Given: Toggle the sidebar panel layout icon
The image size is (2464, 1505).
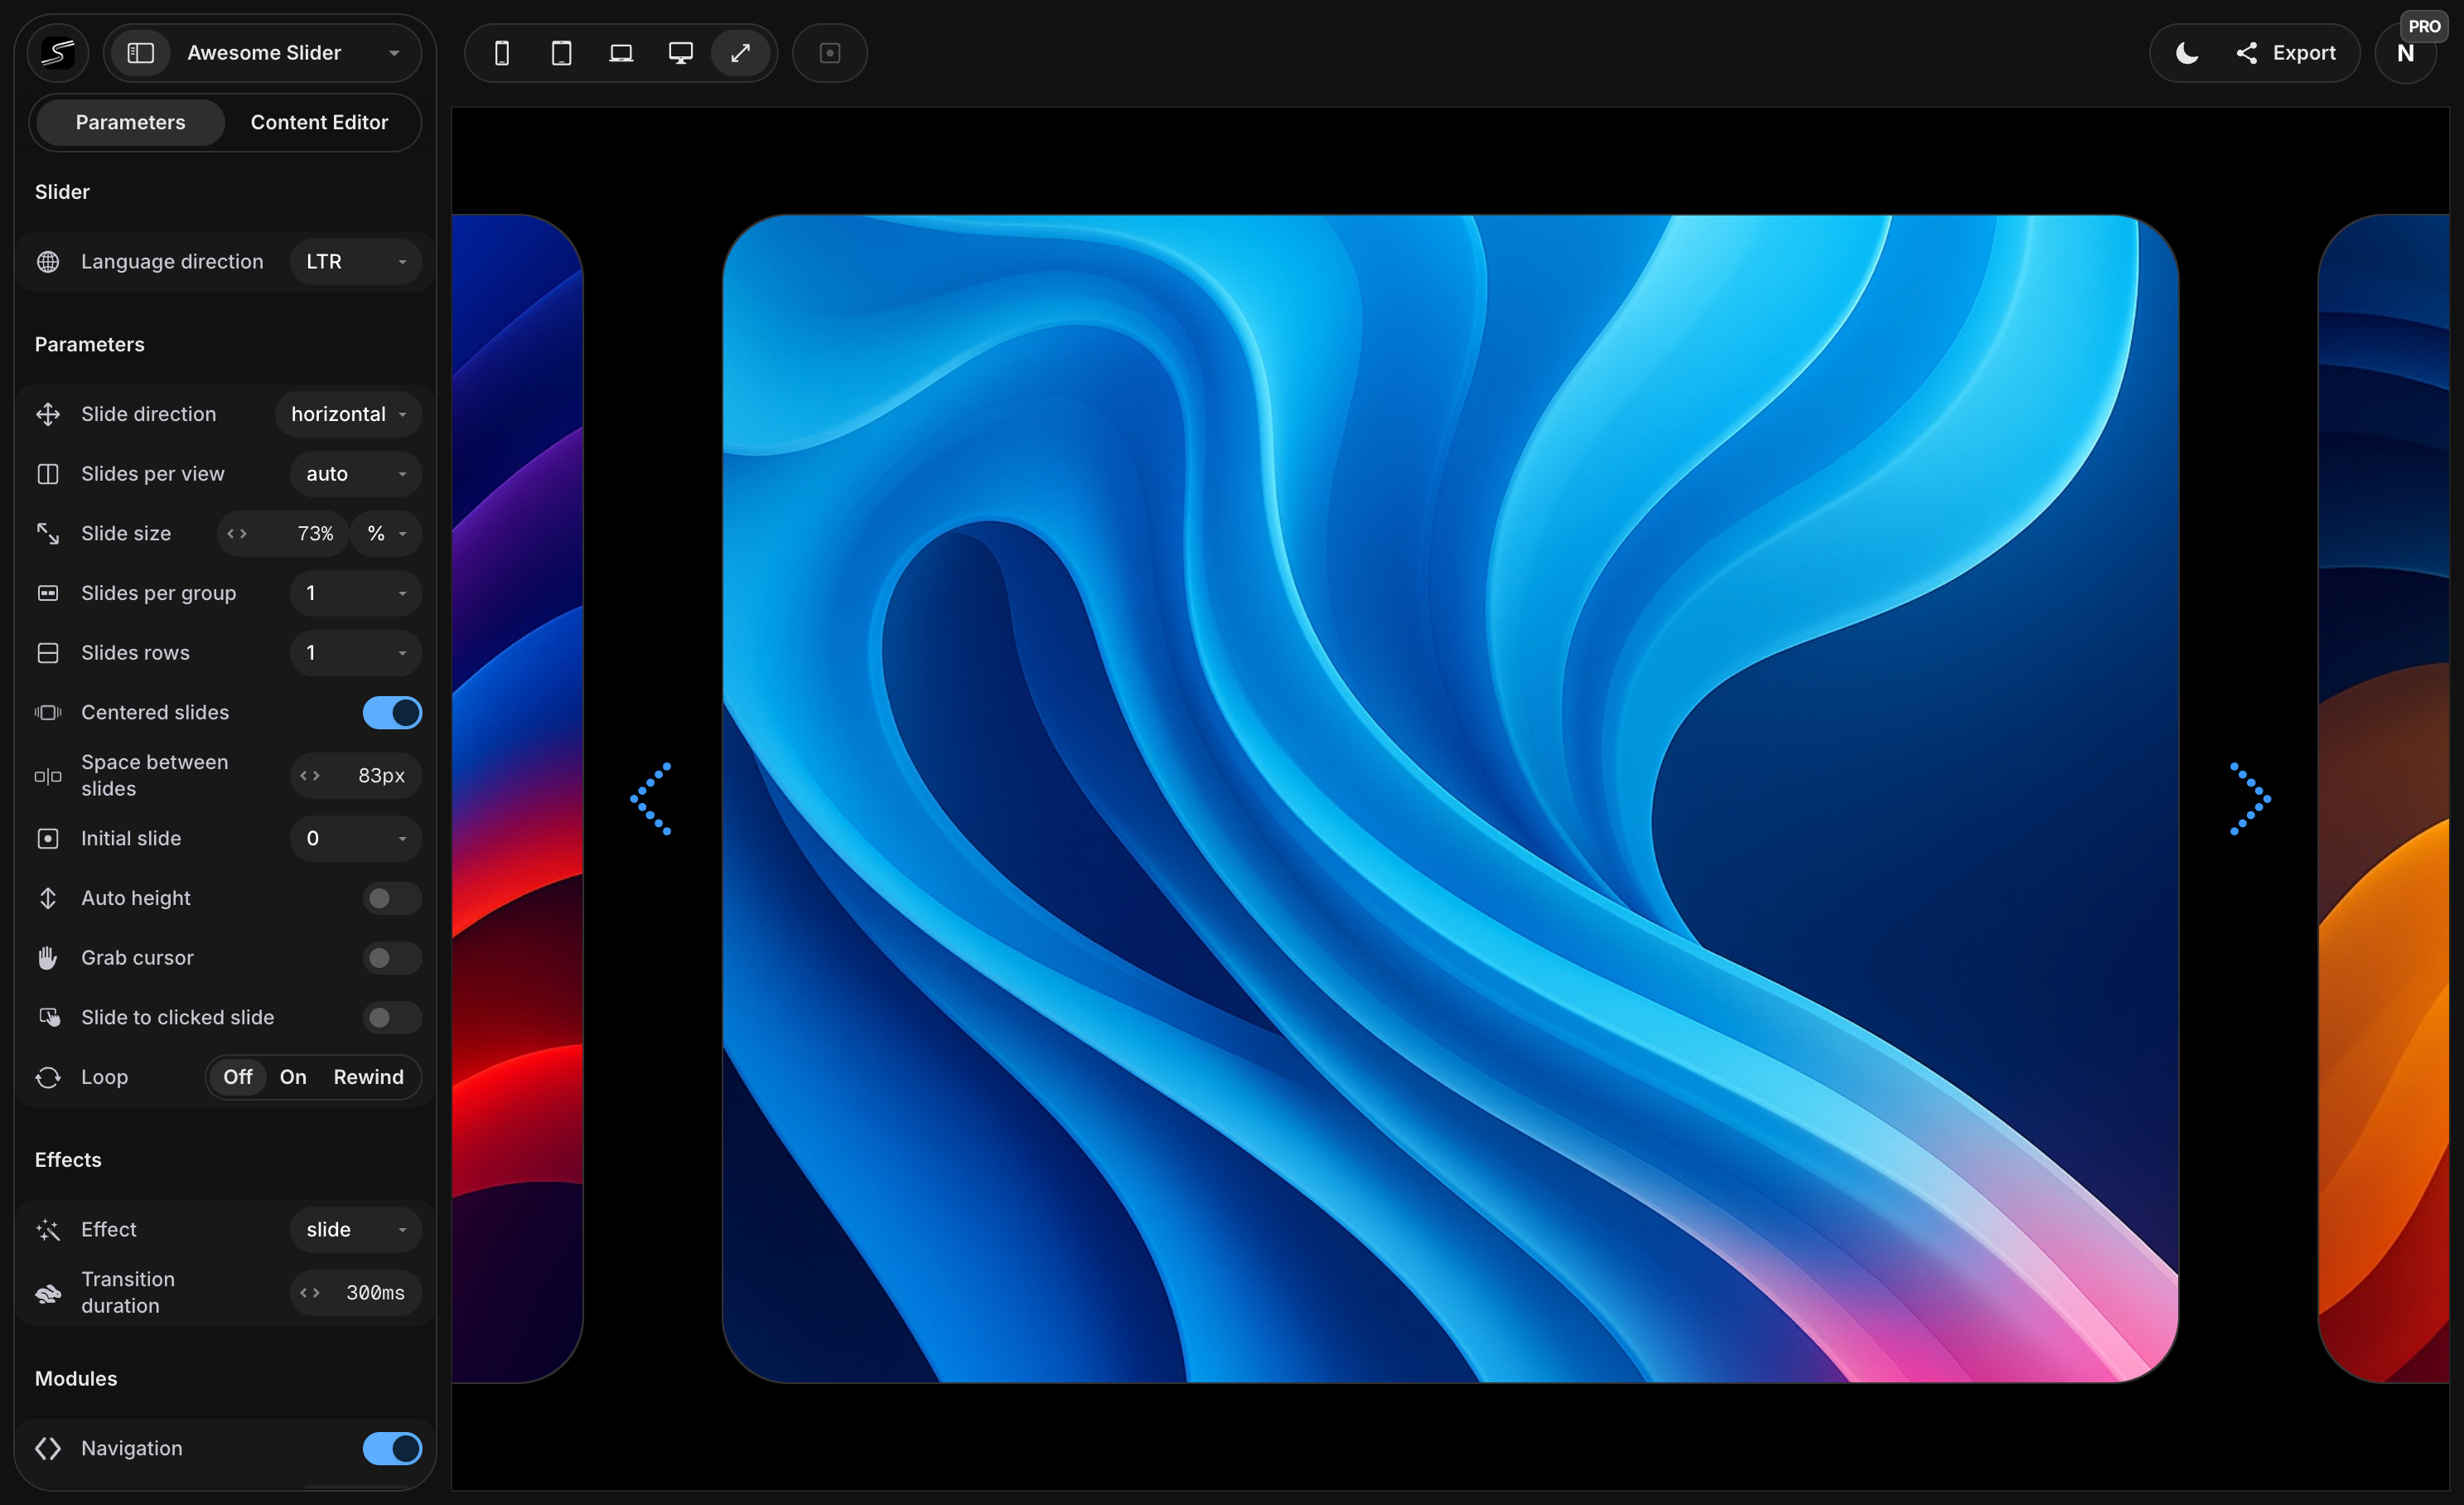Looking at the screenshot, I should tap(141, 53).
